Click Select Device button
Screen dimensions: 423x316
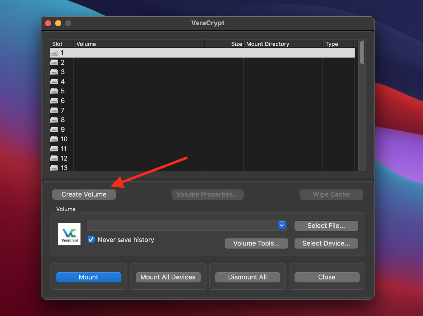coord(326,243)
